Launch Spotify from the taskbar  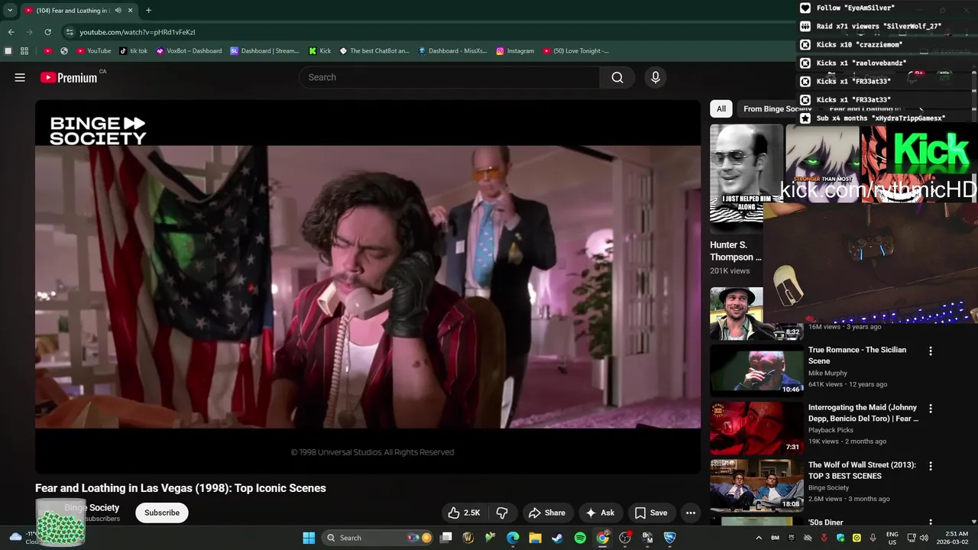coord(580,538)
